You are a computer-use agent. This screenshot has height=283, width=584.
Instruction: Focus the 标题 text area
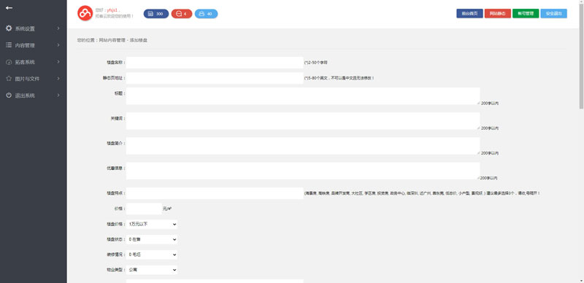303,96
